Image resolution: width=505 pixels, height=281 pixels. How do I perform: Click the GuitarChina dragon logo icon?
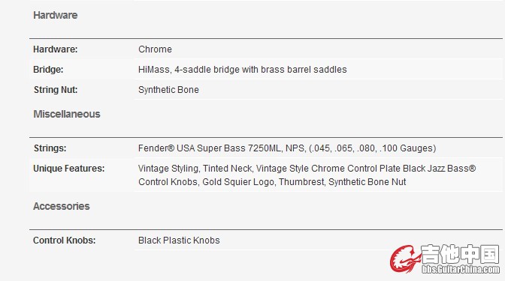click(405, 259)
